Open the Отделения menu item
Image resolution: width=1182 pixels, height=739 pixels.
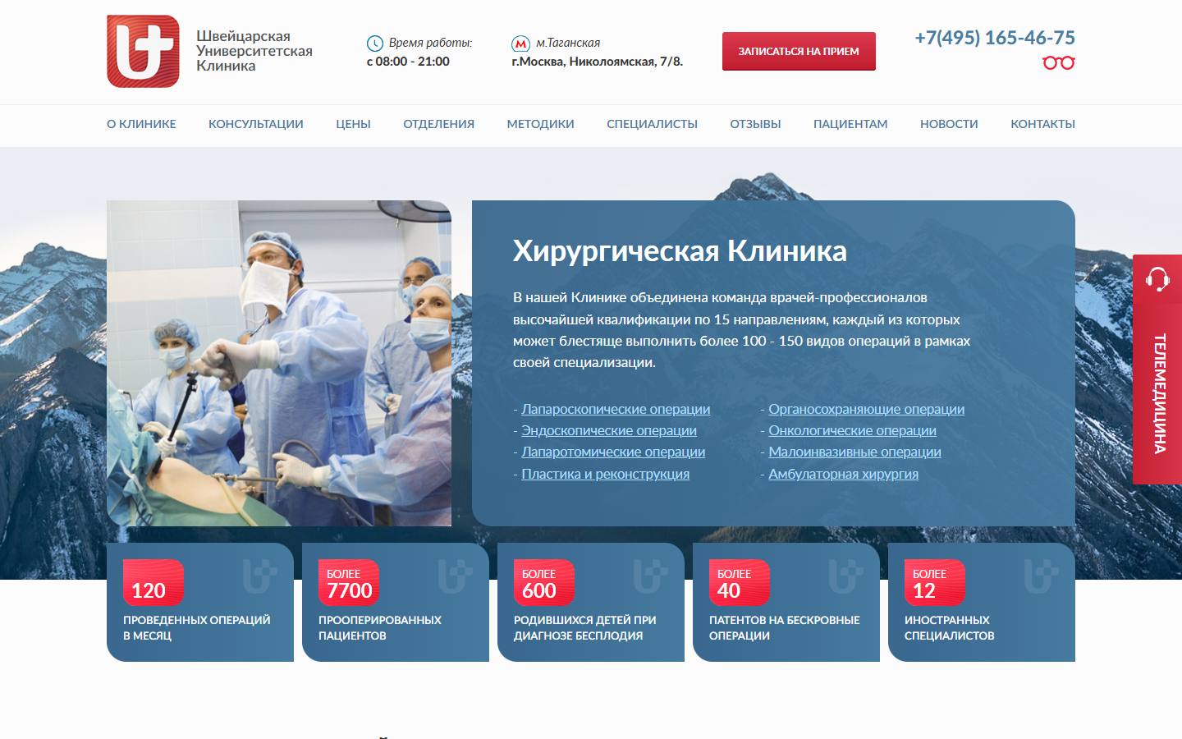coord(438,124)
